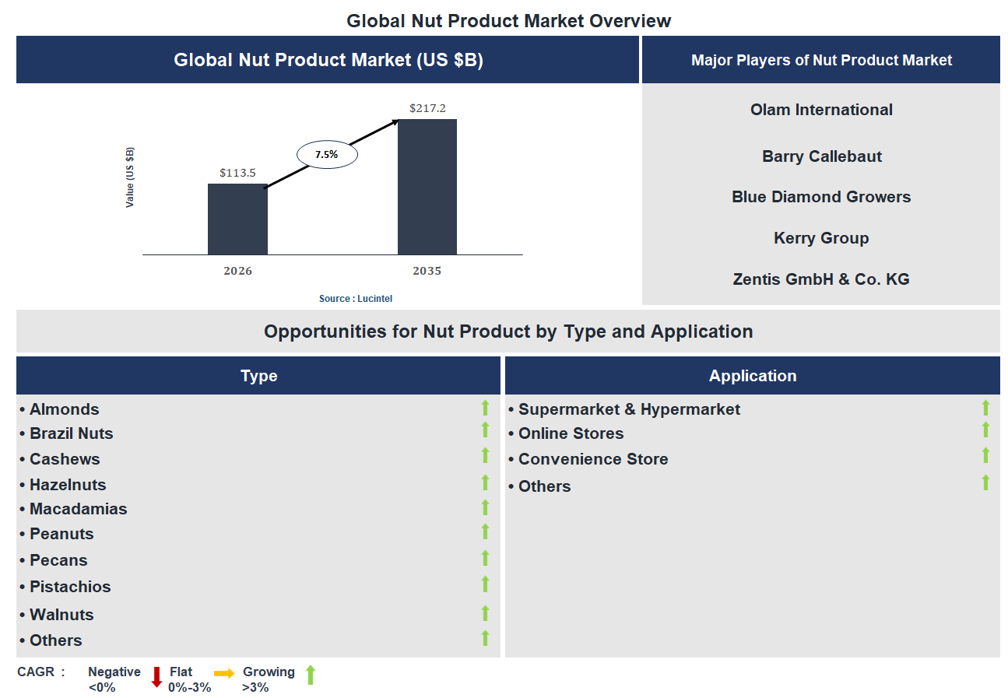The width and height of the screenshot is (1008, 698).
Task: Open the Opportunities for Nut Product section
Action: (x=508, y=331)
